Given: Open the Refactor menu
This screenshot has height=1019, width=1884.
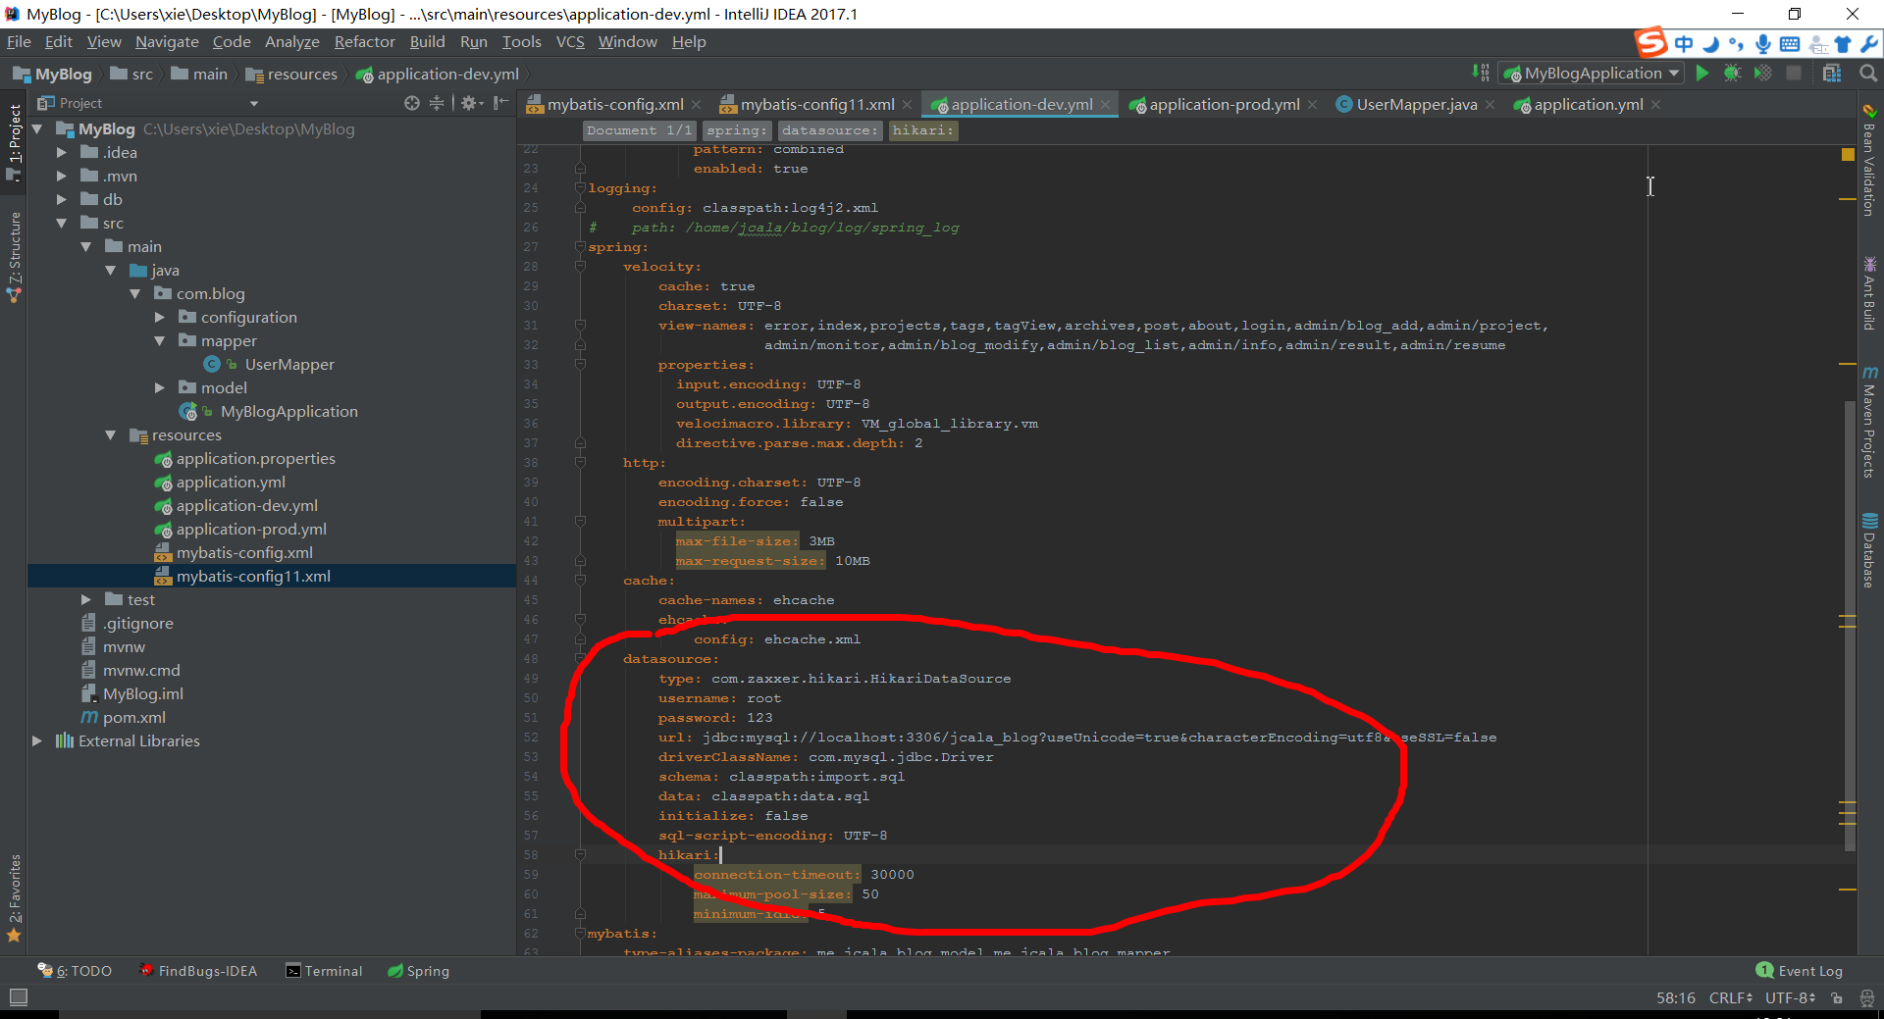Looking at the screenshot, I should [x=364, y=42].
